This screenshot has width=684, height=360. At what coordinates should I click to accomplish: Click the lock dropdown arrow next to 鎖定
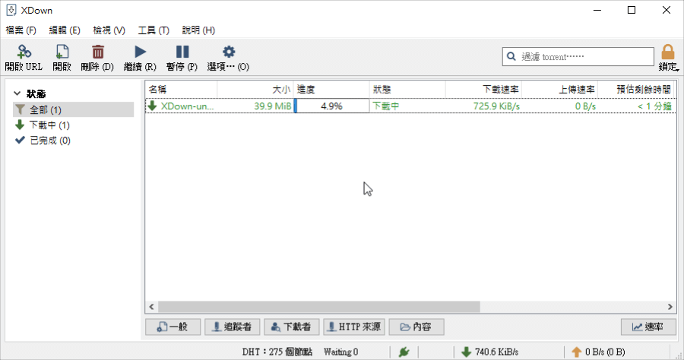pyautogui.click(x=678, y=70)
